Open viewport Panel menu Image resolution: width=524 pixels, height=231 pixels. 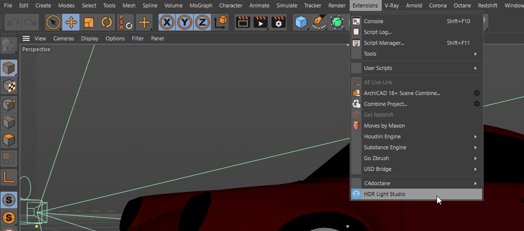click(158, 38)
